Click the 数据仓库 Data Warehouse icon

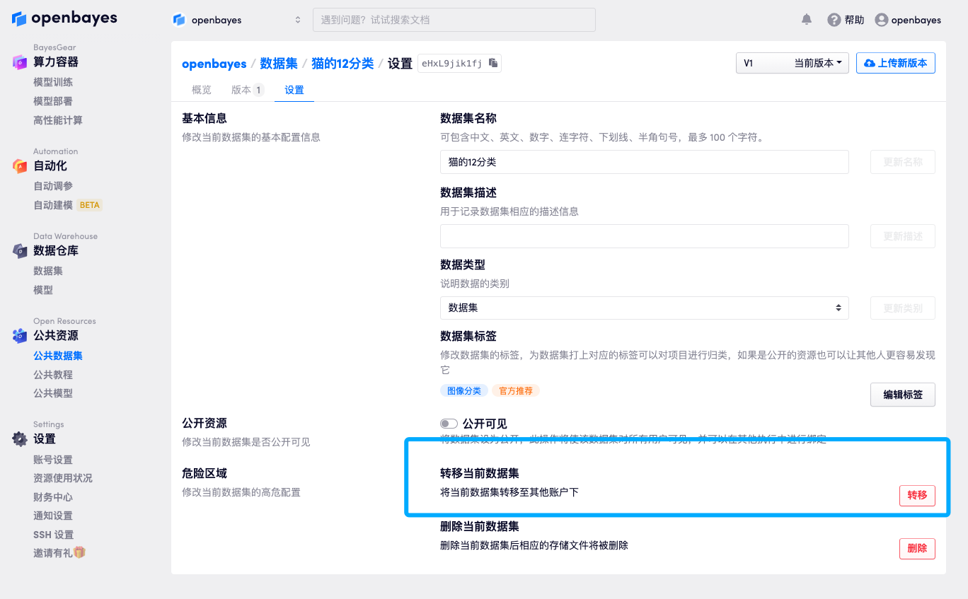[x=20, y=251]
